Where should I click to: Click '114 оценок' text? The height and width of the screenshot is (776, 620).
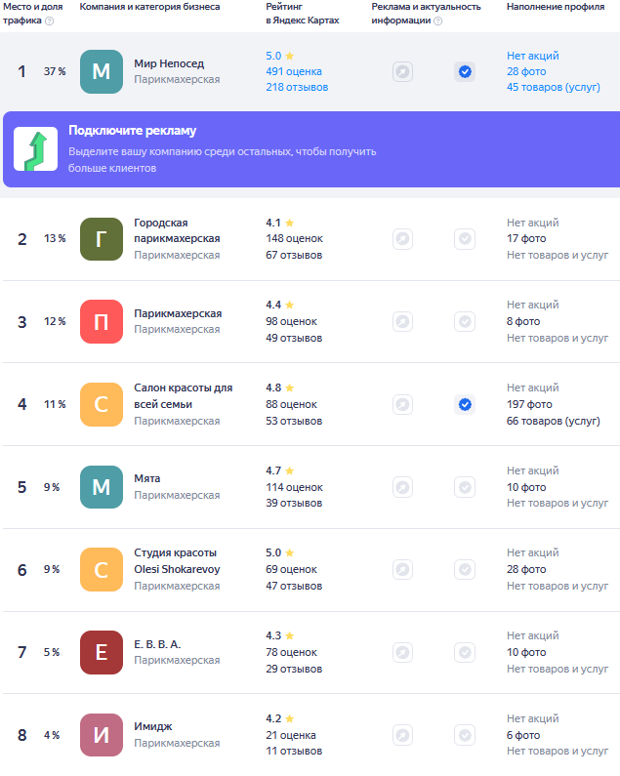click(x=294, y=487)
